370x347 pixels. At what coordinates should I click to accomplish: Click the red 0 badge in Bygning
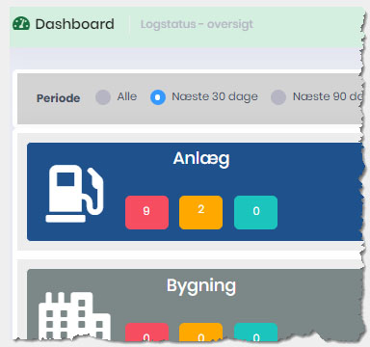(146, 332)
